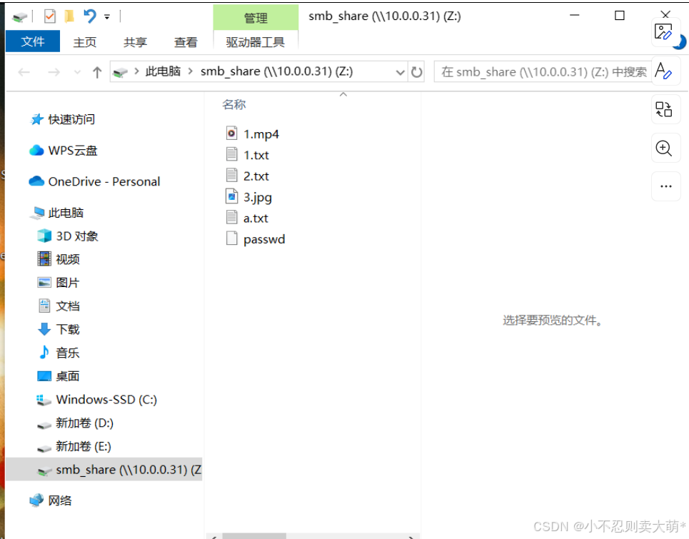
Task: Select the file a.txt
Action: click(x=256, y=218)
